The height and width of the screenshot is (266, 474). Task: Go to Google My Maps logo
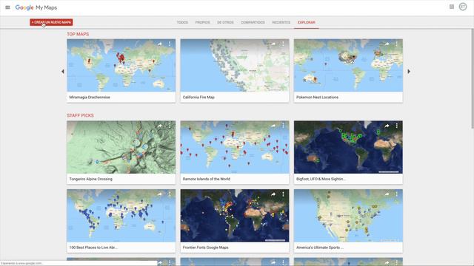tap(36, 7)
